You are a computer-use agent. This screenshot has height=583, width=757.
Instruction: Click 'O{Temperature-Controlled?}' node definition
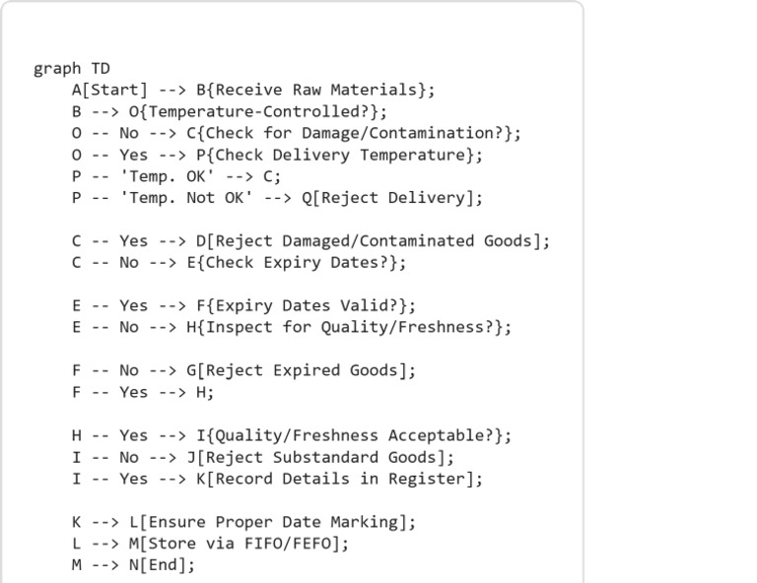pos(257,111)
